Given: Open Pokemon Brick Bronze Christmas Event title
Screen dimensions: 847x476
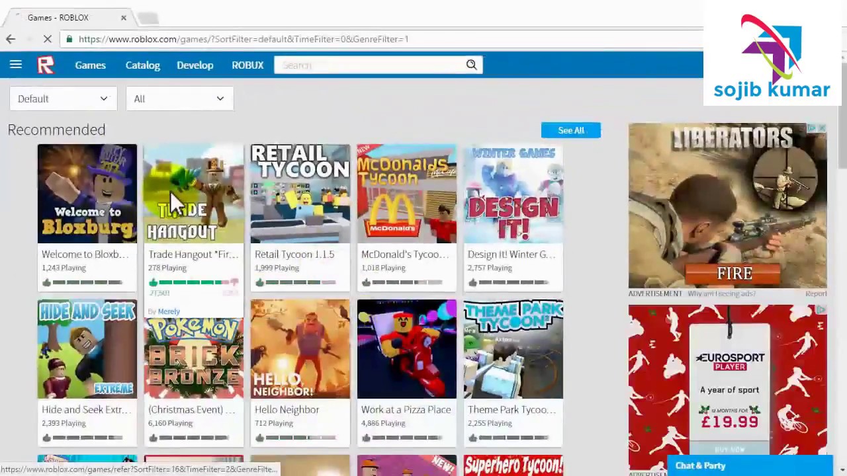Looking at the screenshot, I should point(192,410).
